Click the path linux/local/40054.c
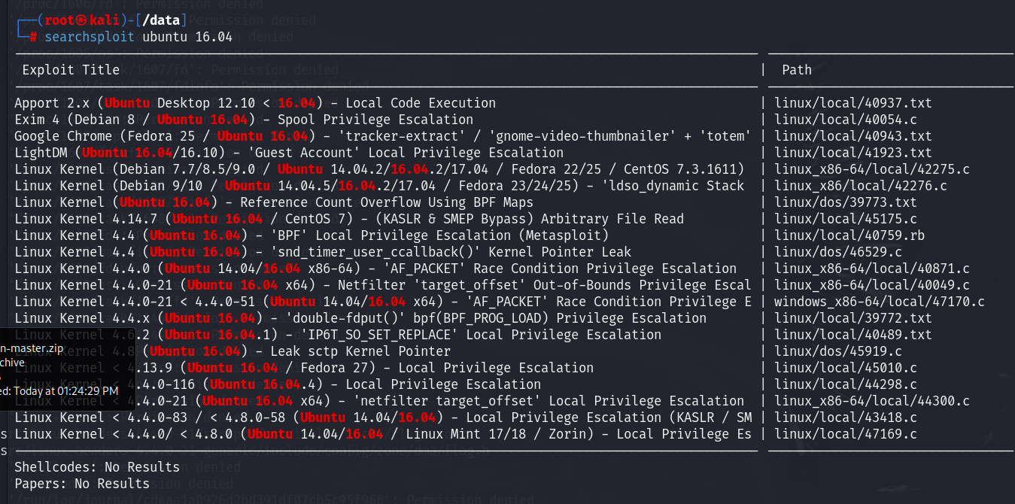This screenshot has height=504, width=1015. pos(845,120)
